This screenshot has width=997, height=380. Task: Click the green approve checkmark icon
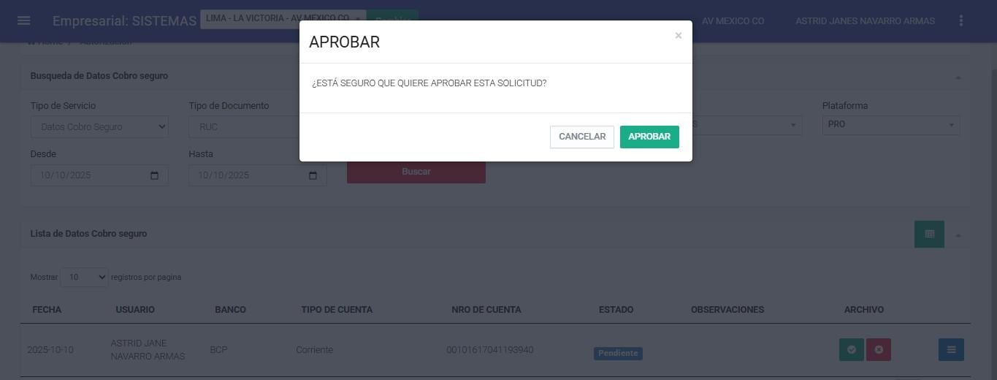(851, 350)
